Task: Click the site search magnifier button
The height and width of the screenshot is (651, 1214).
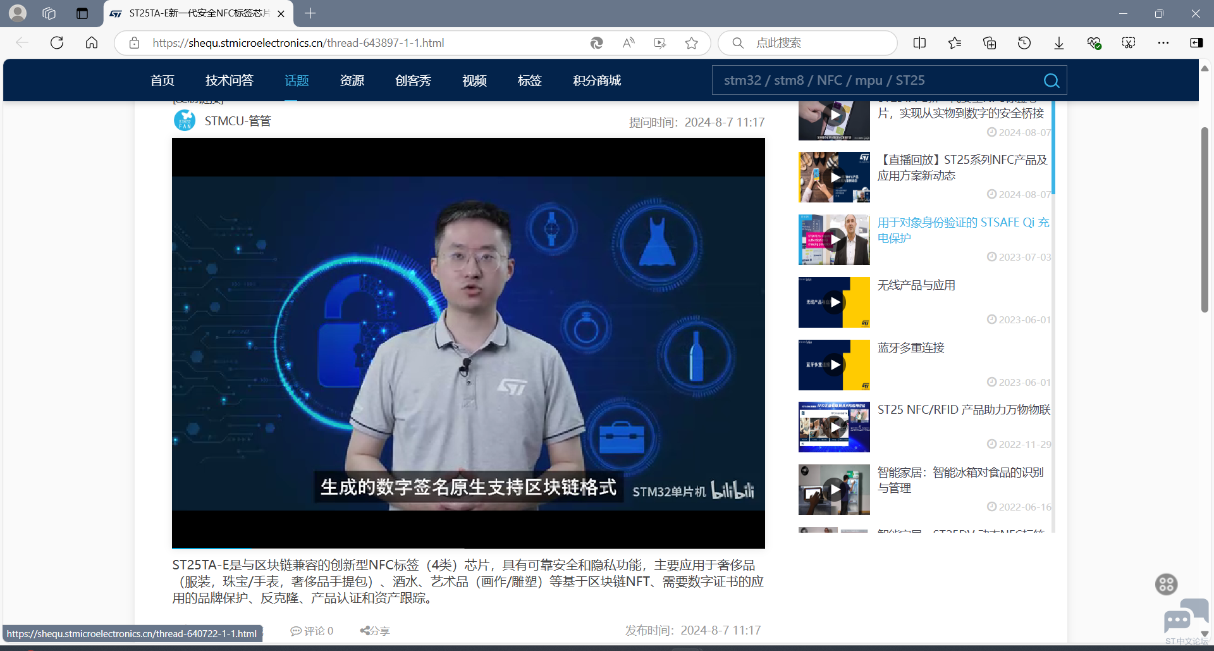Action: click(x=1052, y=80)
